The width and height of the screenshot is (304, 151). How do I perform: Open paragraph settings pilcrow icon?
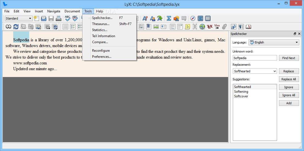[x=241, y=27]
